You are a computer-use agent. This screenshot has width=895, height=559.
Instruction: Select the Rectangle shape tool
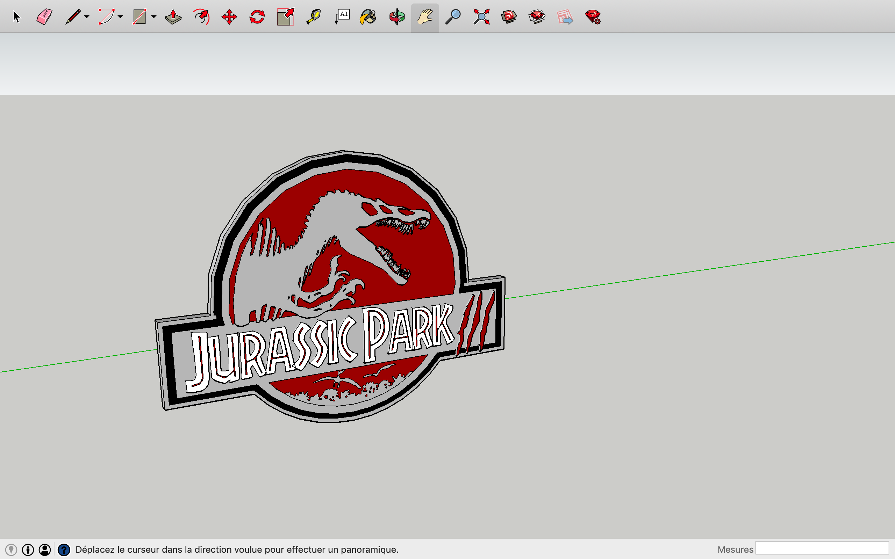140,17
